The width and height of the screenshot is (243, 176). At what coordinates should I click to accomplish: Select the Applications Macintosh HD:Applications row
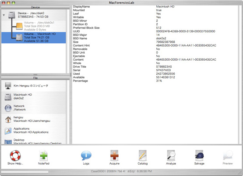(33, 131)
